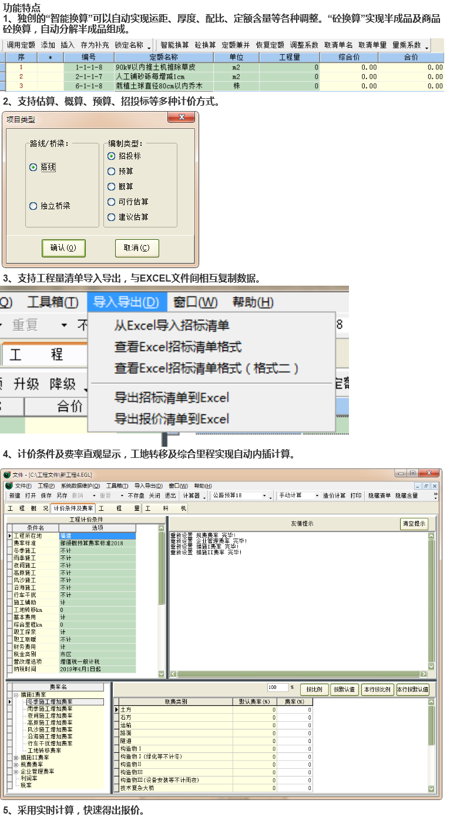Screen dimensions: 450x820
Task: Expand the 措施II费率 tree node
Action: coord(16,758)
